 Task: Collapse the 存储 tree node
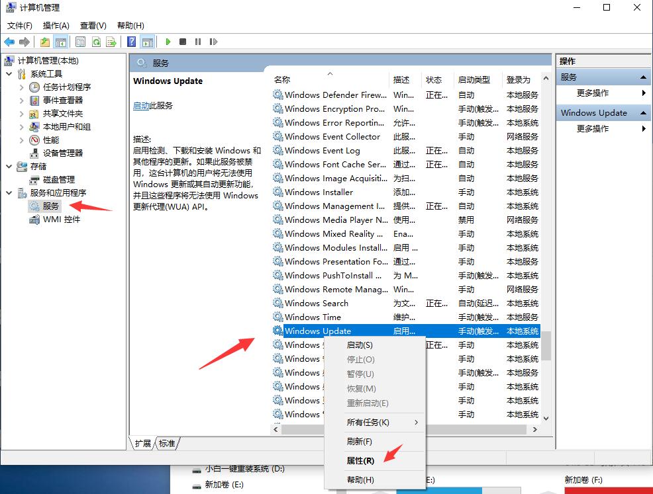(9, 167)
